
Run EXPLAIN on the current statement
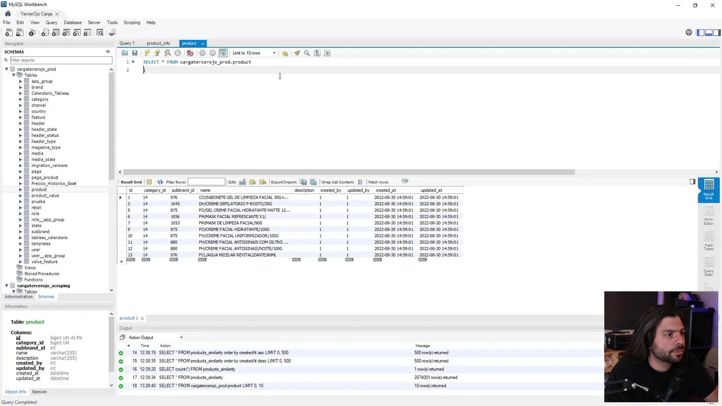168,53
